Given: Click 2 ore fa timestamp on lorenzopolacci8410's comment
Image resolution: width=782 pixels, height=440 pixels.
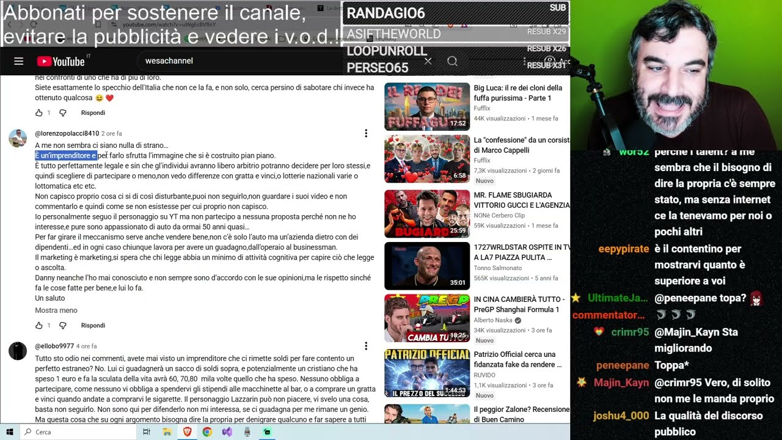Looking at the screenshot, I should point(112,133).
